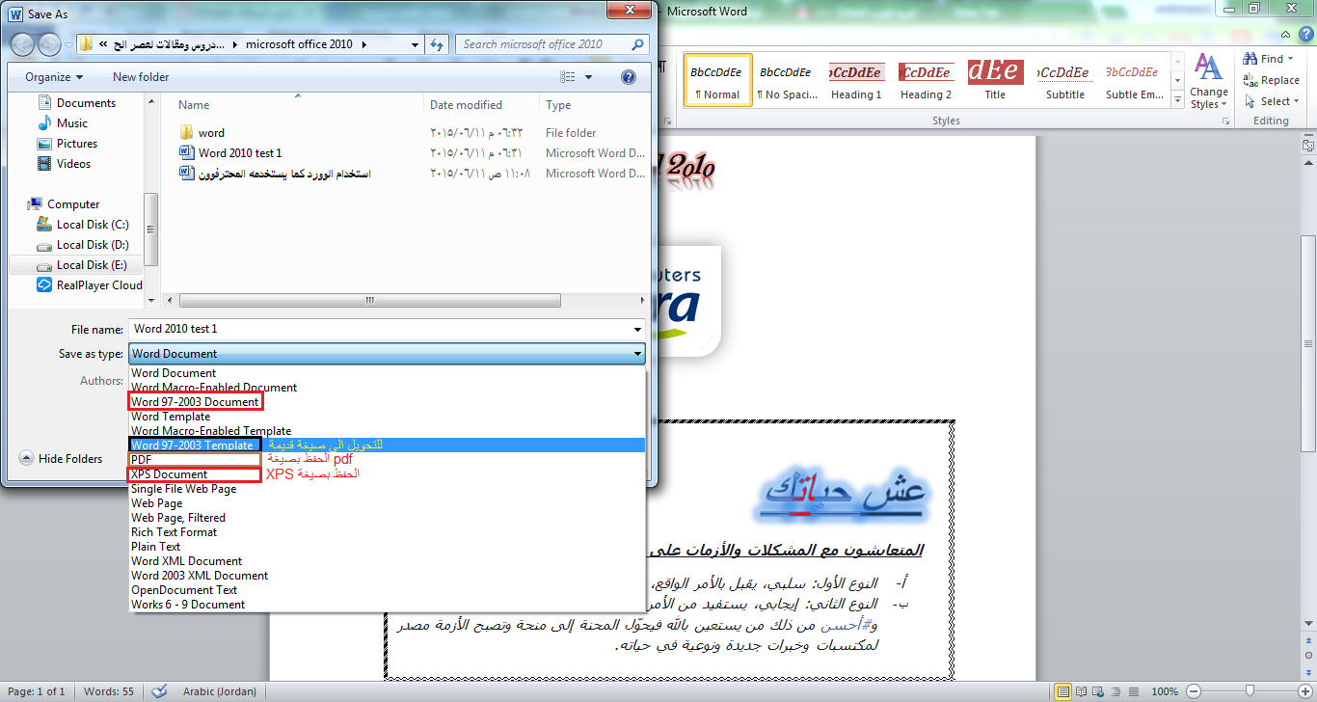Screen dimensions: 1317x702
Task: Expand the styles gallery More arrow
Action: [x=1177, y=99]
